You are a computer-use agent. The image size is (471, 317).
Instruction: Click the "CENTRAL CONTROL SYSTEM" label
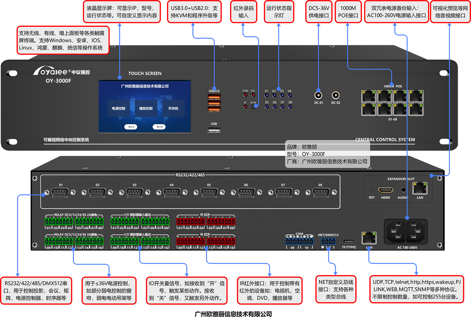pyautogui.click(x=385, y=140)
